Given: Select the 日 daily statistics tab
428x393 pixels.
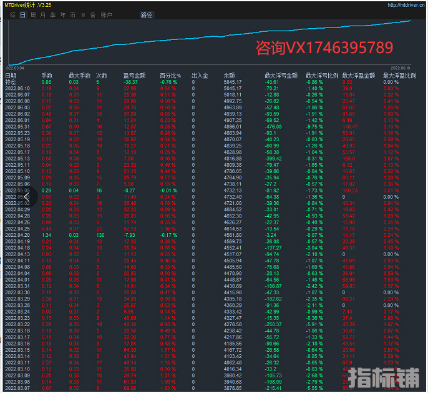Looking at the screenshot, I should (x=23, y=14).
